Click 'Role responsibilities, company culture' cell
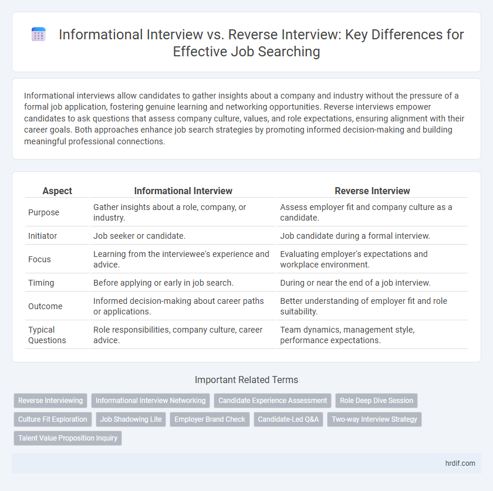The image size is (493, 491). 183,335
